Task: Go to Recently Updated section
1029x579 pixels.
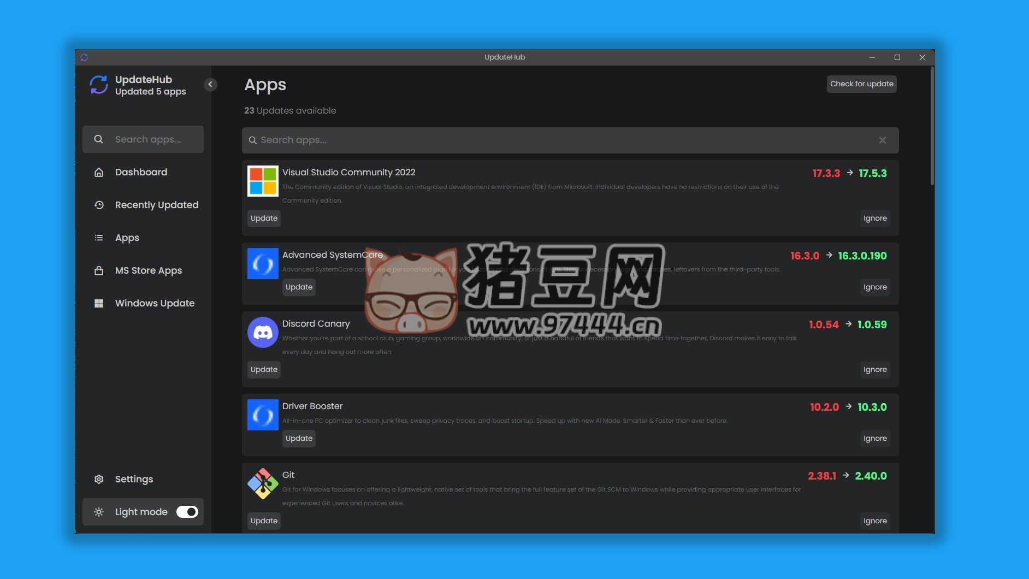Action: [156, 205]
